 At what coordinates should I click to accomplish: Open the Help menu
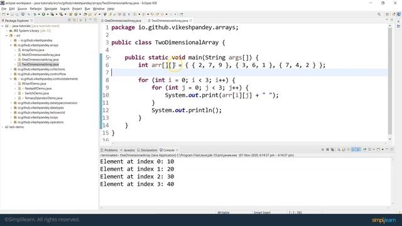tap(111, 9)
